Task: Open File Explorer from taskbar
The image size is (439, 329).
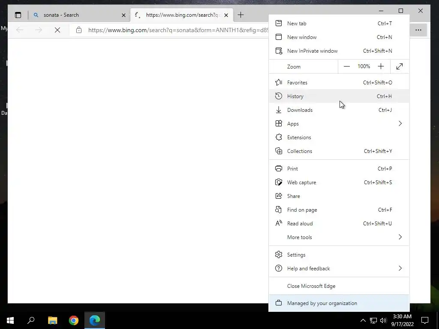Action: click(52, 320)
